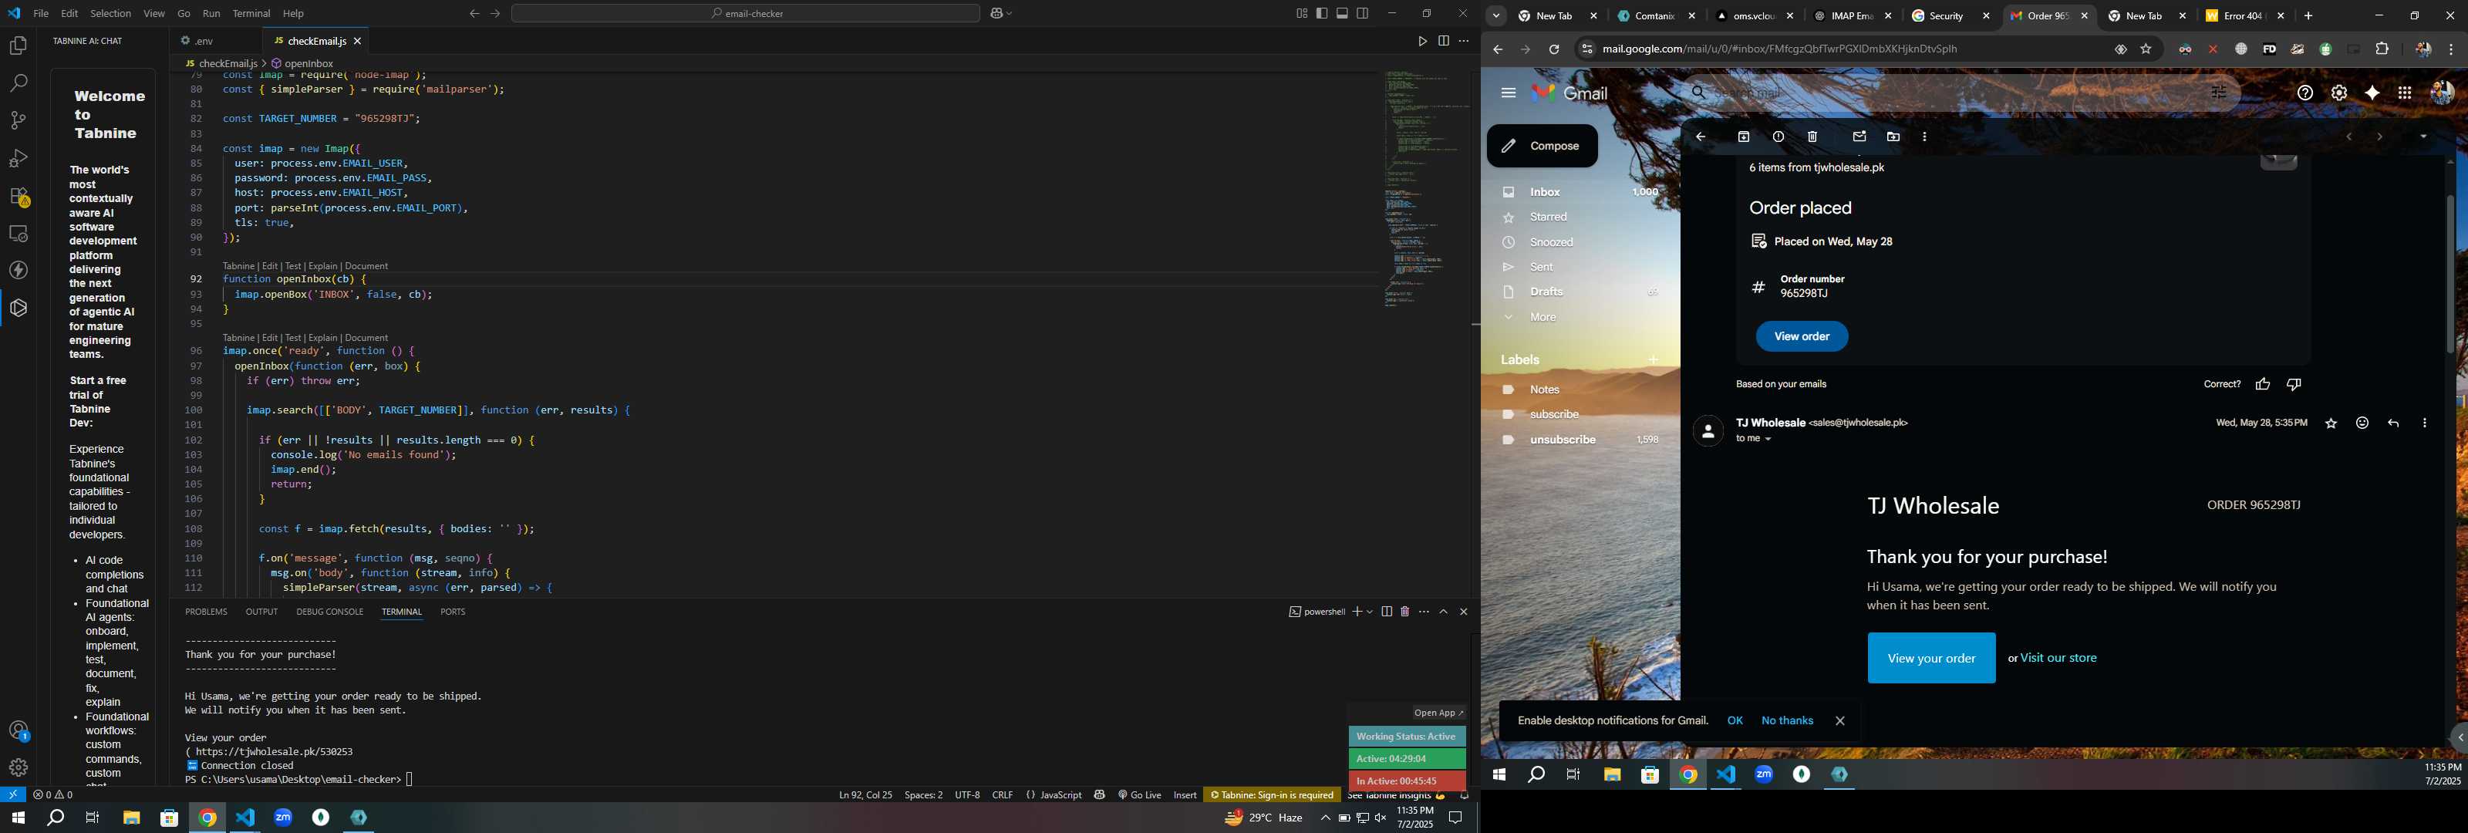Open Explorer in VS Code activity bar
This screenshot has height=833, width=2468.
(19, 46)
